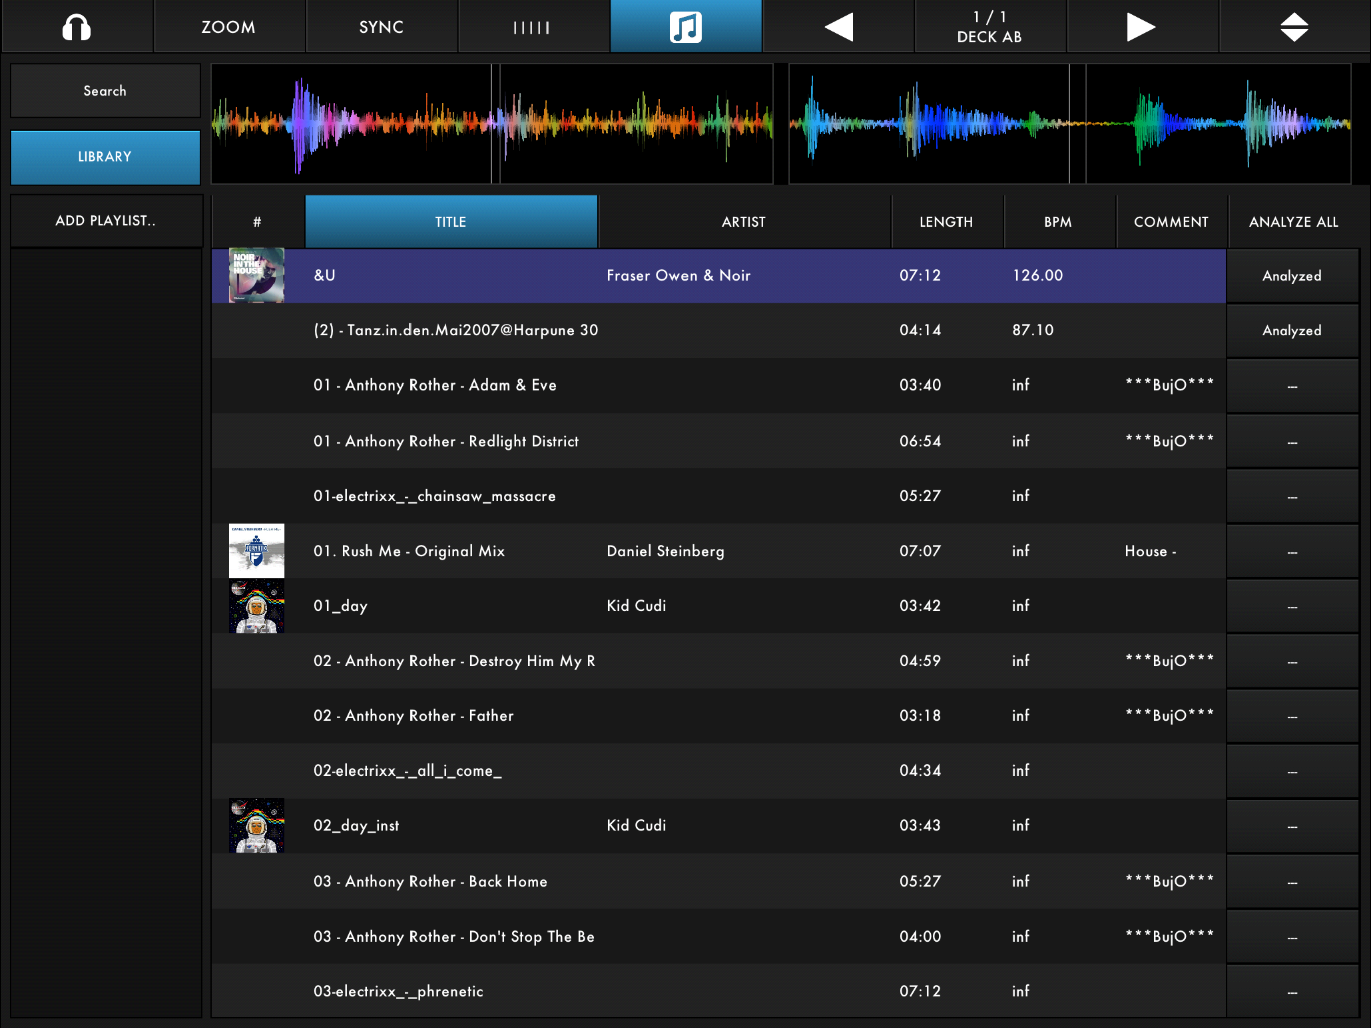Click Kid Cudi 01_day astronaut artwork
This screenshot has width=1371, height=1028.
(x=256, y=606)
